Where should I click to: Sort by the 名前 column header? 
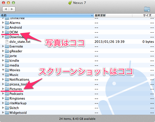(x=47, y=16)
